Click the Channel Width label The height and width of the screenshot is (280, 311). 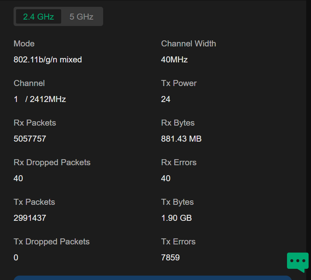pos(188,44)
